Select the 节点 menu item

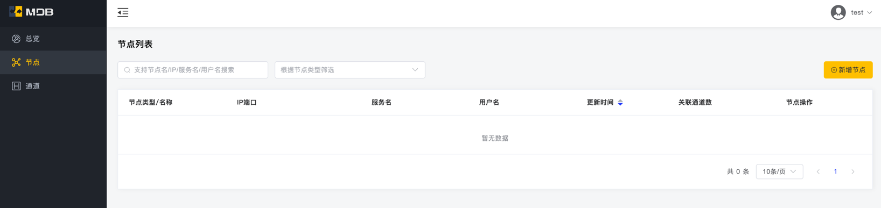53,62
